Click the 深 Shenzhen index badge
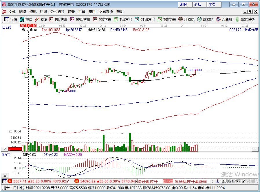 77,181
